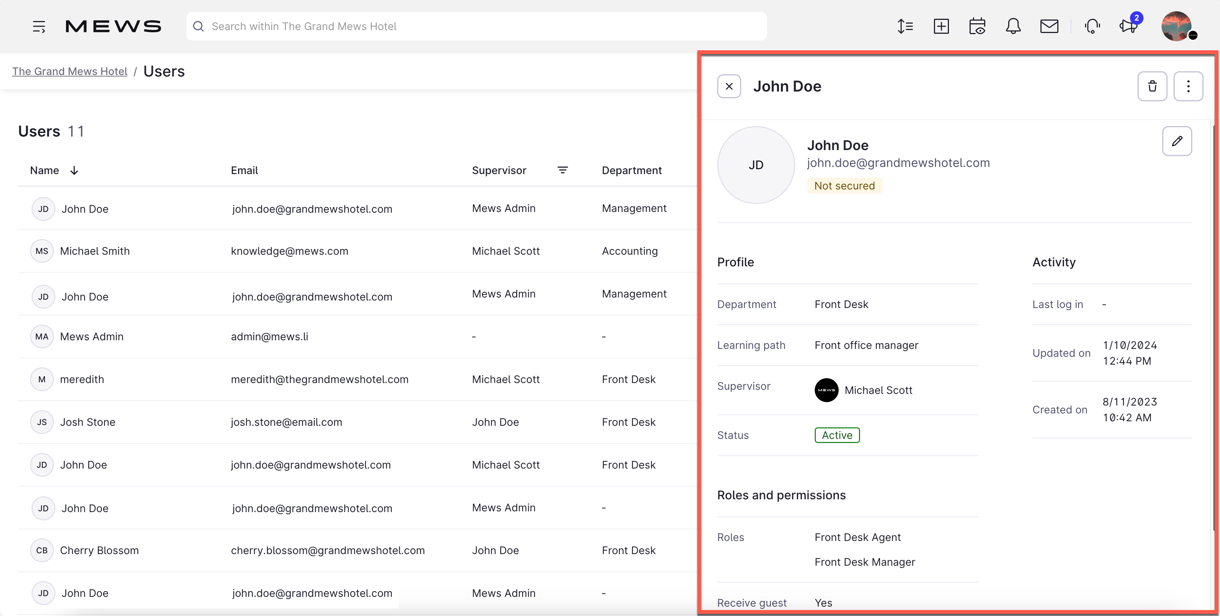This screenshot has width=1220, height=616.
Task: Delete John Doe using the trash icon
Action: pyautogui.click(x=1153, y=86)
